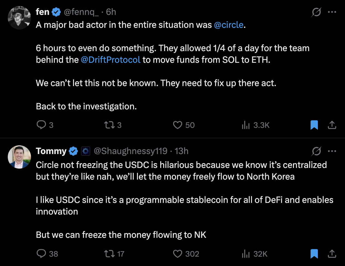
Task: View analytics on fen's 3.3K-view tweet
Action: pyautogui.click(x=246, y=125)
